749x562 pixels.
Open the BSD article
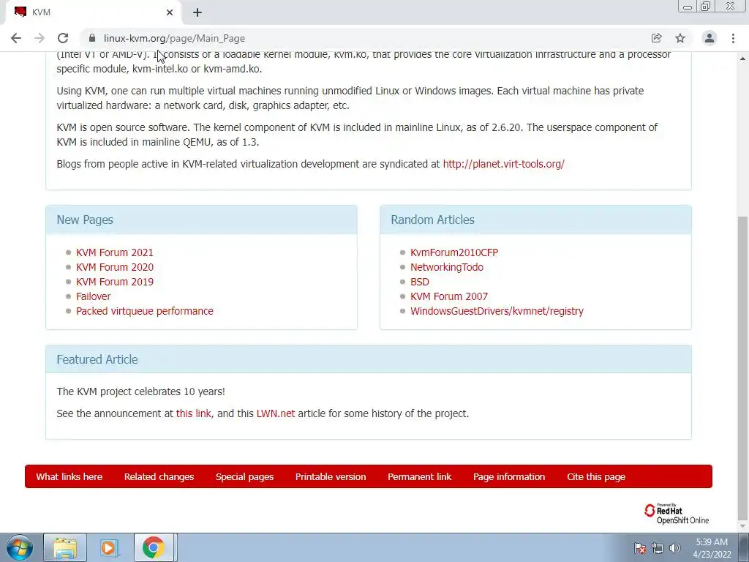[419, 282]
